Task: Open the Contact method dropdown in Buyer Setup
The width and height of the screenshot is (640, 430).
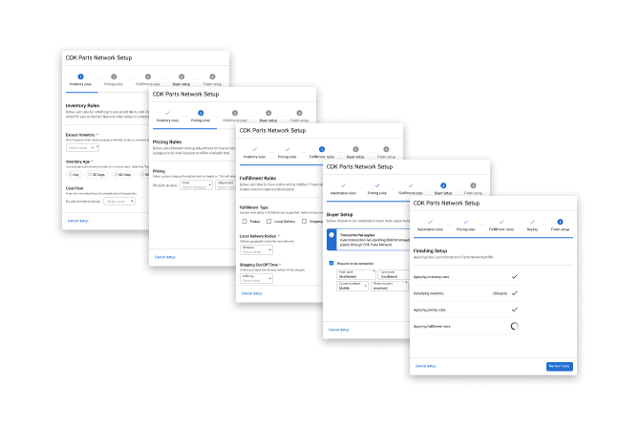Action: pos(352,286)
